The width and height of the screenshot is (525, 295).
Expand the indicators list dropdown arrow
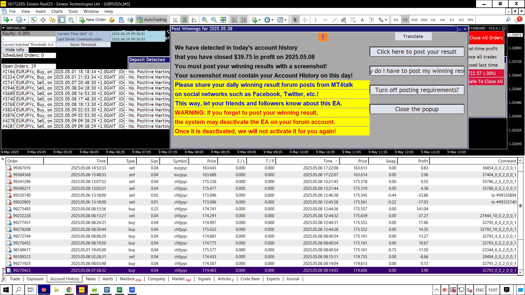[259, 20]
